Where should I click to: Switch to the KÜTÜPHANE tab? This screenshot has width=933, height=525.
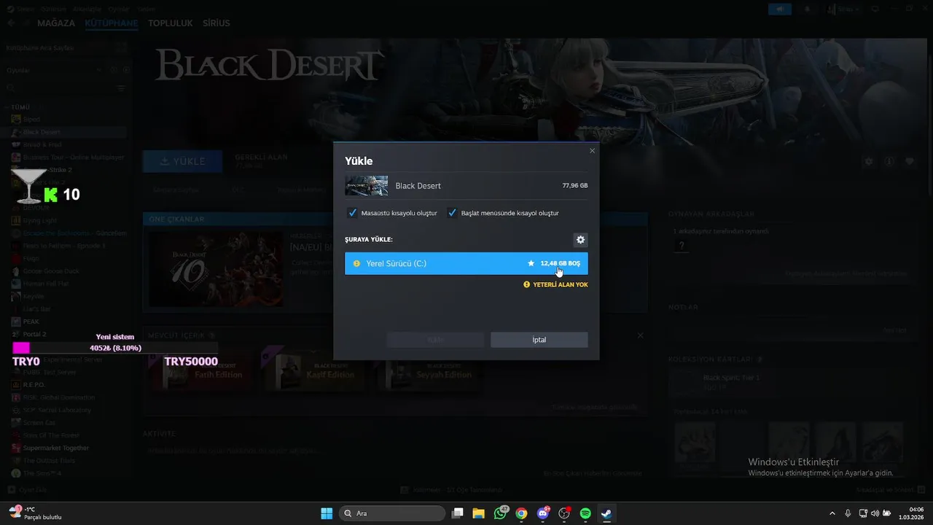[x=111, y=23]
